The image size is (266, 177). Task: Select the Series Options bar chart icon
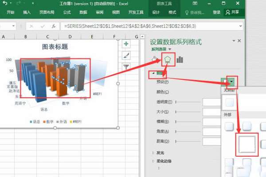[180, 60]
